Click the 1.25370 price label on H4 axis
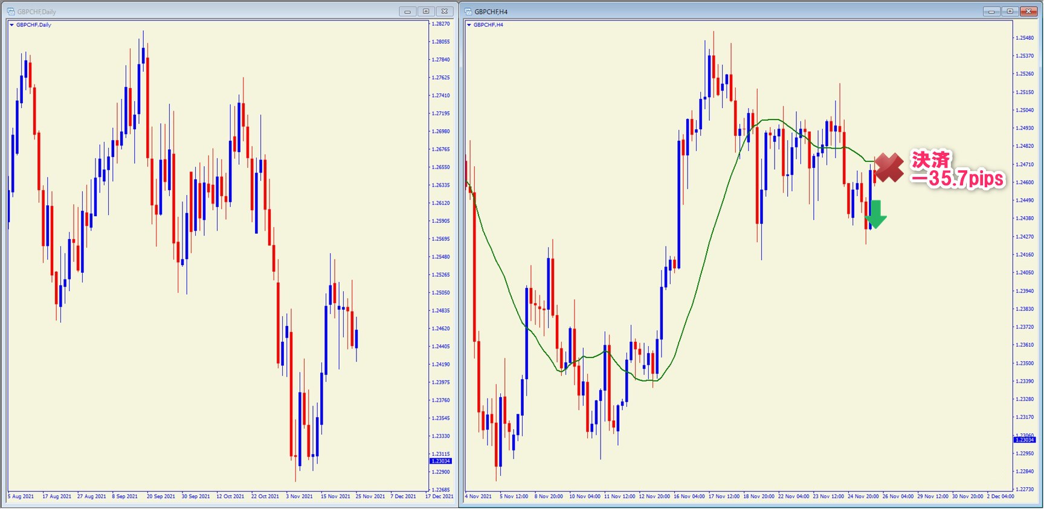 point(1025,56)
